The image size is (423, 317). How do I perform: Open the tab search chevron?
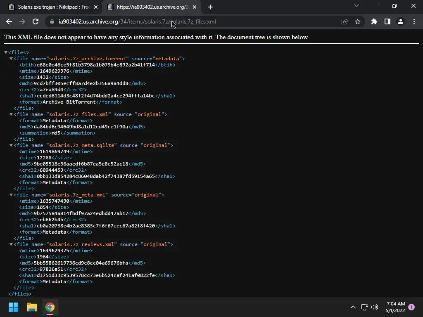tap(356, 6)
